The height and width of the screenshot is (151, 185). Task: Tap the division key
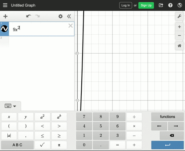click(134, 117)
